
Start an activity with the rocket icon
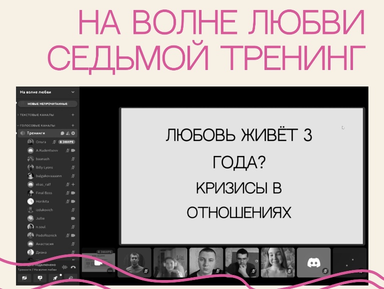(56, 278)
